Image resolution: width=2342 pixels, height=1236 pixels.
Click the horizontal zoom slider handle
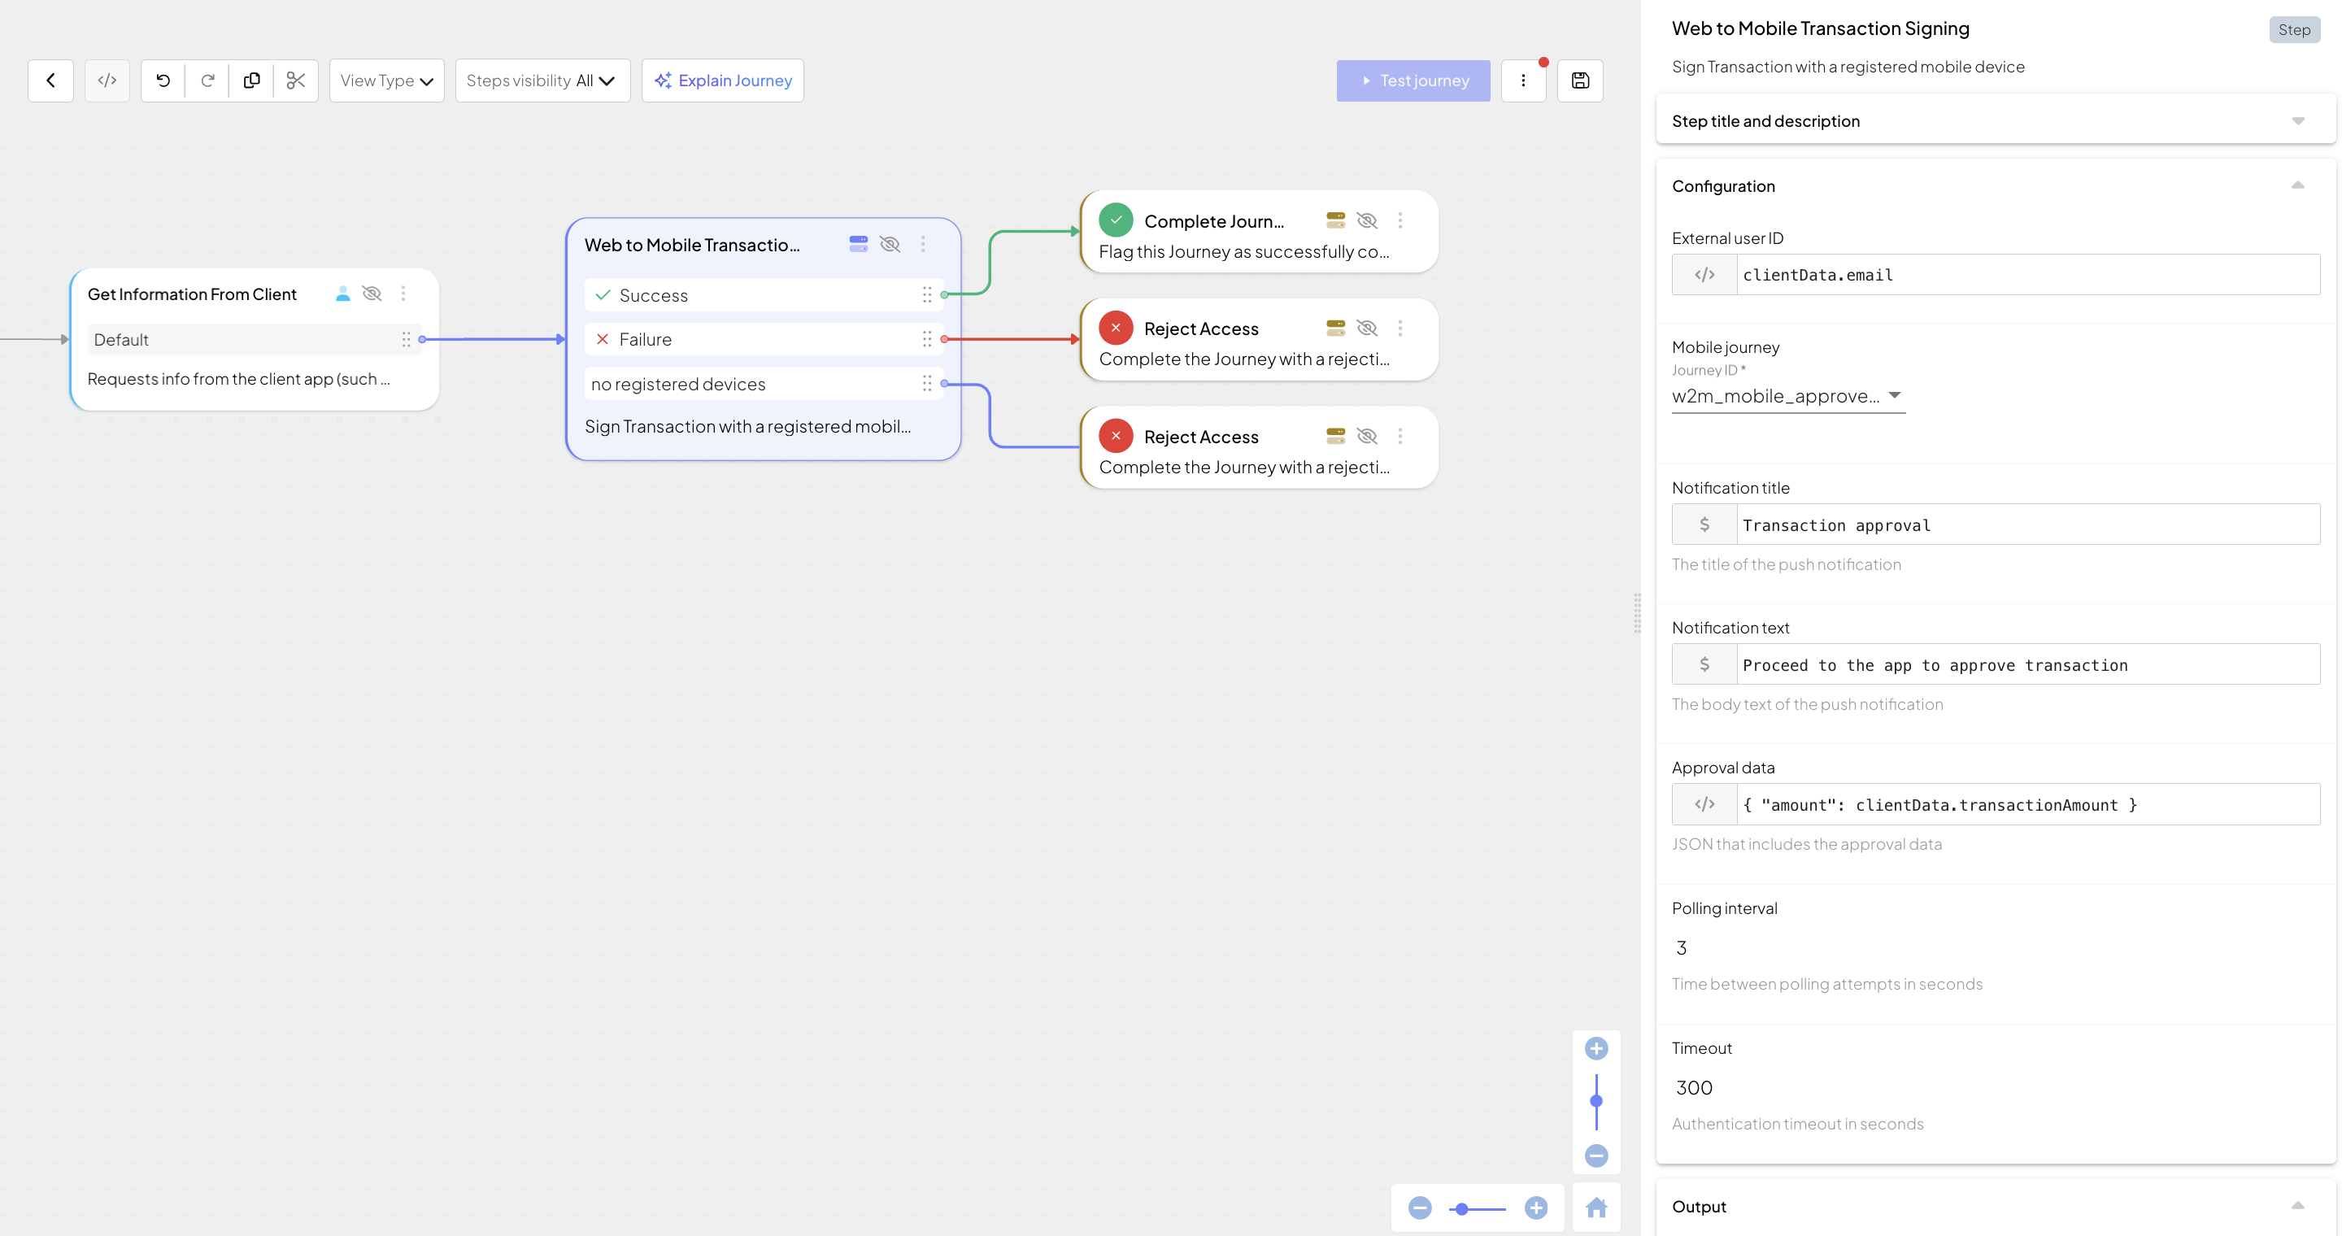click(1462, 1208)
